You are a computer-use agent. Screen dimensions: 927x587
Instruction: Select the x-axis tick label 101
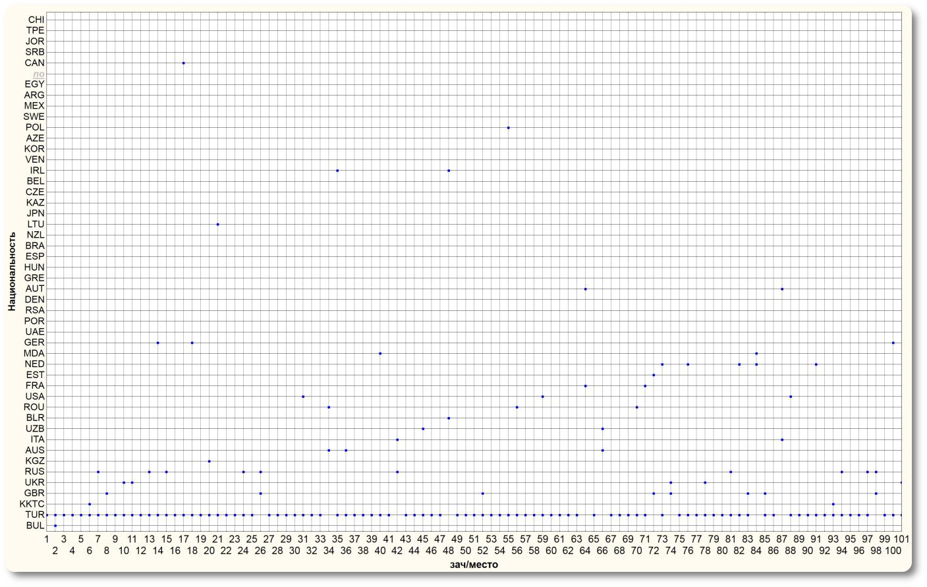901,539
